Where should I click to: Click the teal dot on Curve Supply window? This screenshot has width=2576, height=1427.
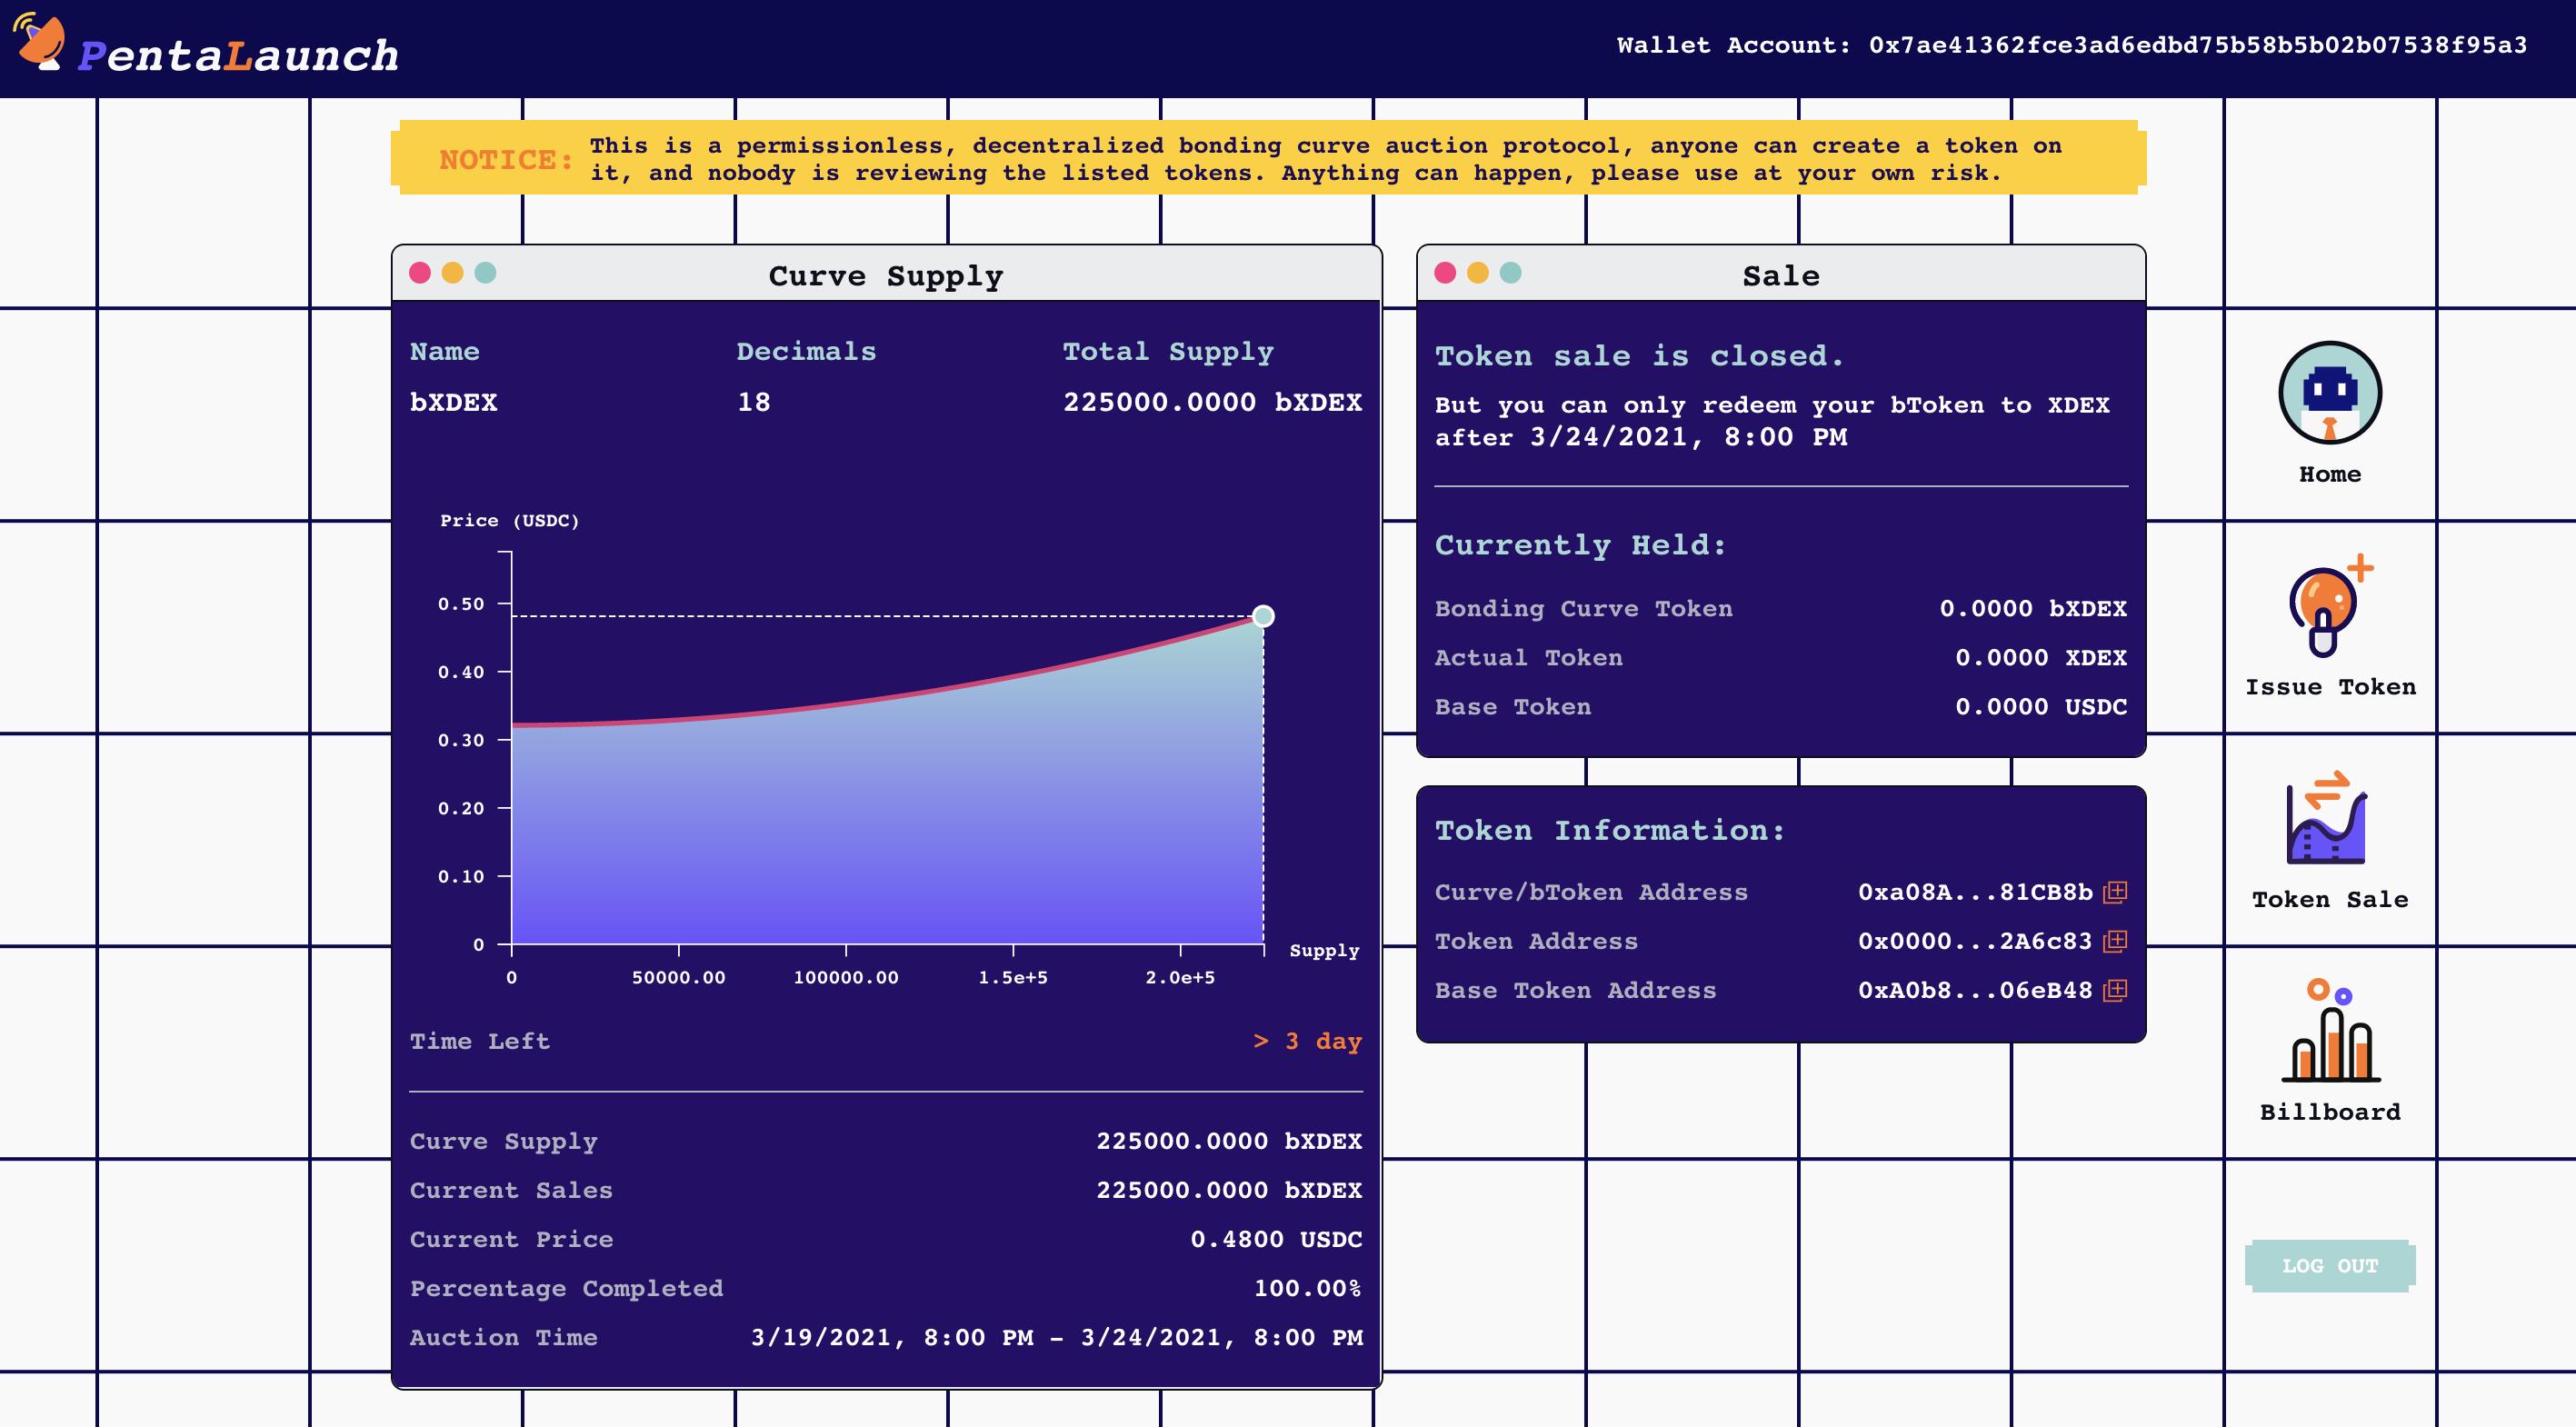[485, 273]
